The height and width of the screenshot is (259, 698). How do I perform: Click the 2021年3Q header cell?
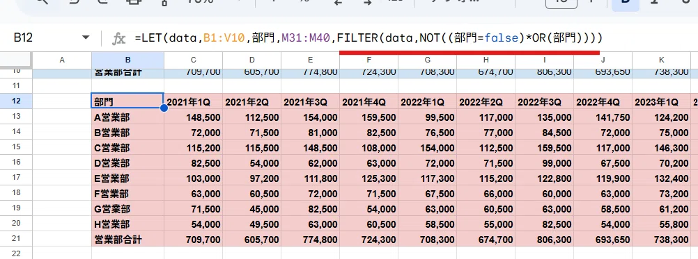click(310, 101)
